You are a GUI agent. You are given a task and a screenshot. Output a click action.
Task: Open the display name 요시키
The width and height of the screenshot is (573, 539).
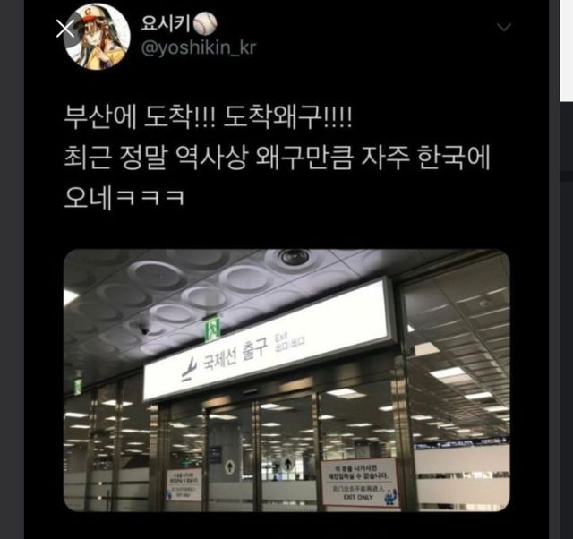pyautogui.click(x=165, y=24)
